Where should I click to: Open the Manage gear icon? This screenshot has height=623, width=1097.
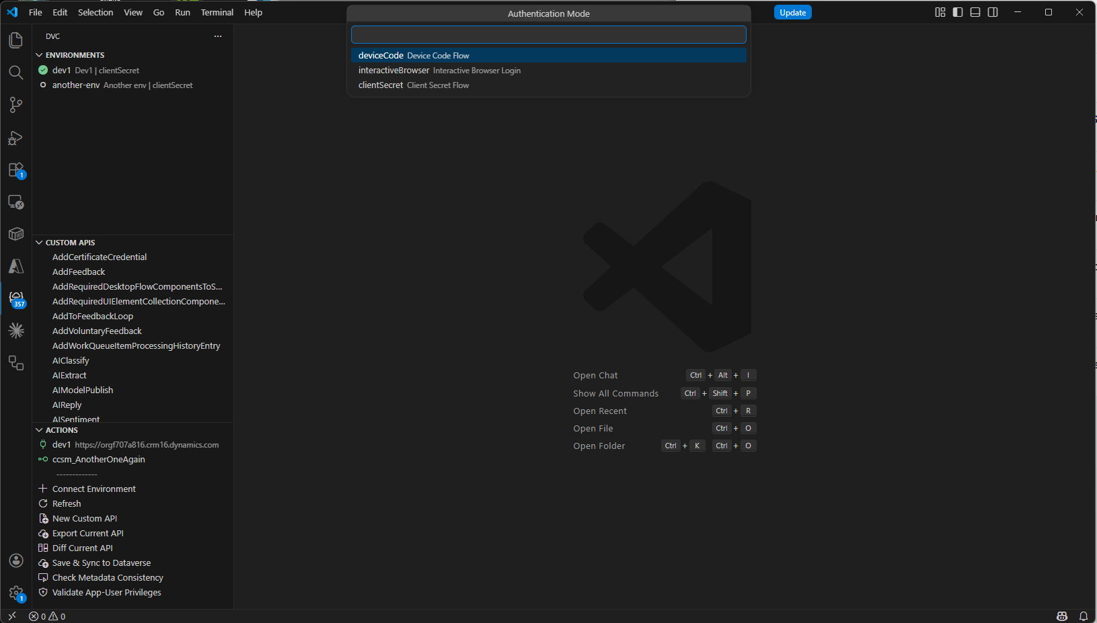[x=16, y=593]
